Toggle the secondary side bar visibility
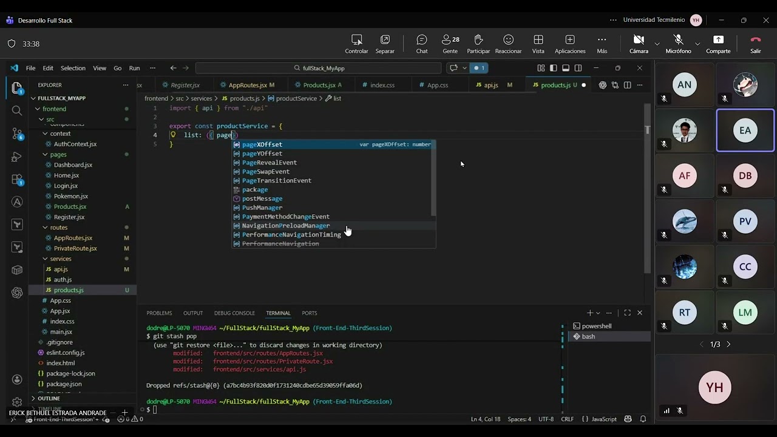The width and height of the screenshot is (777, 437). [578, 68]
